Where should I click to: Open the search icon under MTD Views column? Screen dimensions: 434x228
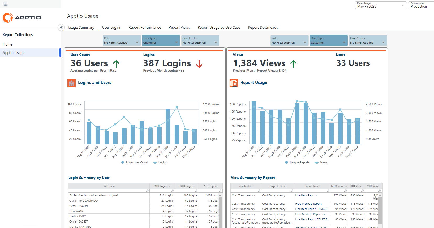pyautogui.click(x=345, y=191)
